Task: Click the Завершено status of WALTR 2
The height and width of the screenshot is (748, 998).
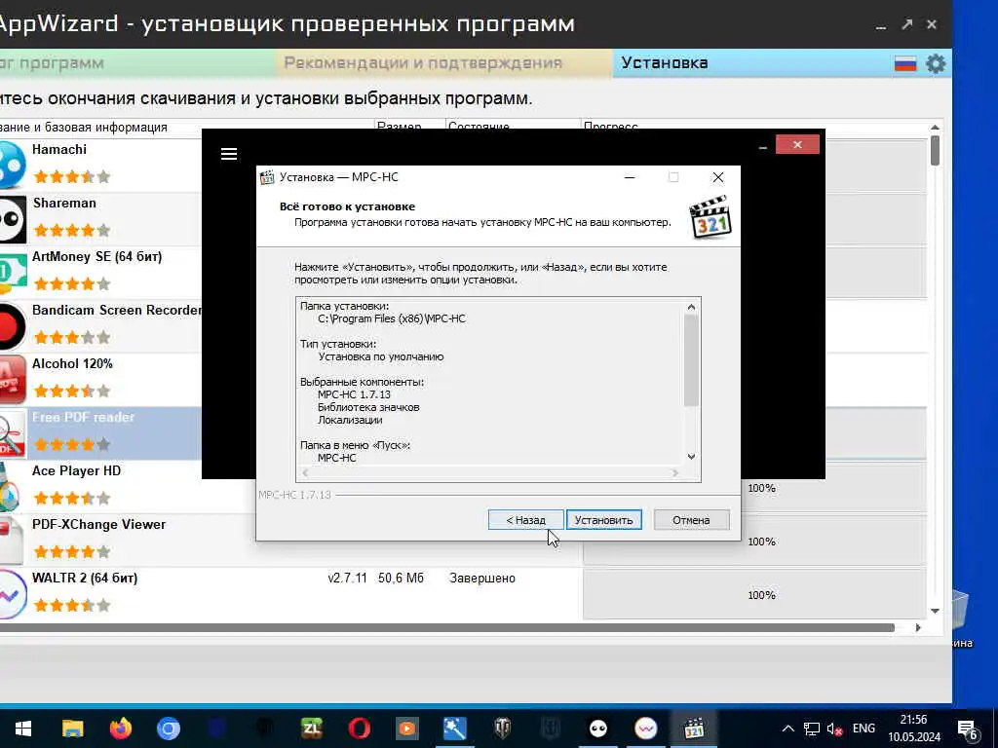Action: point(482,579)
